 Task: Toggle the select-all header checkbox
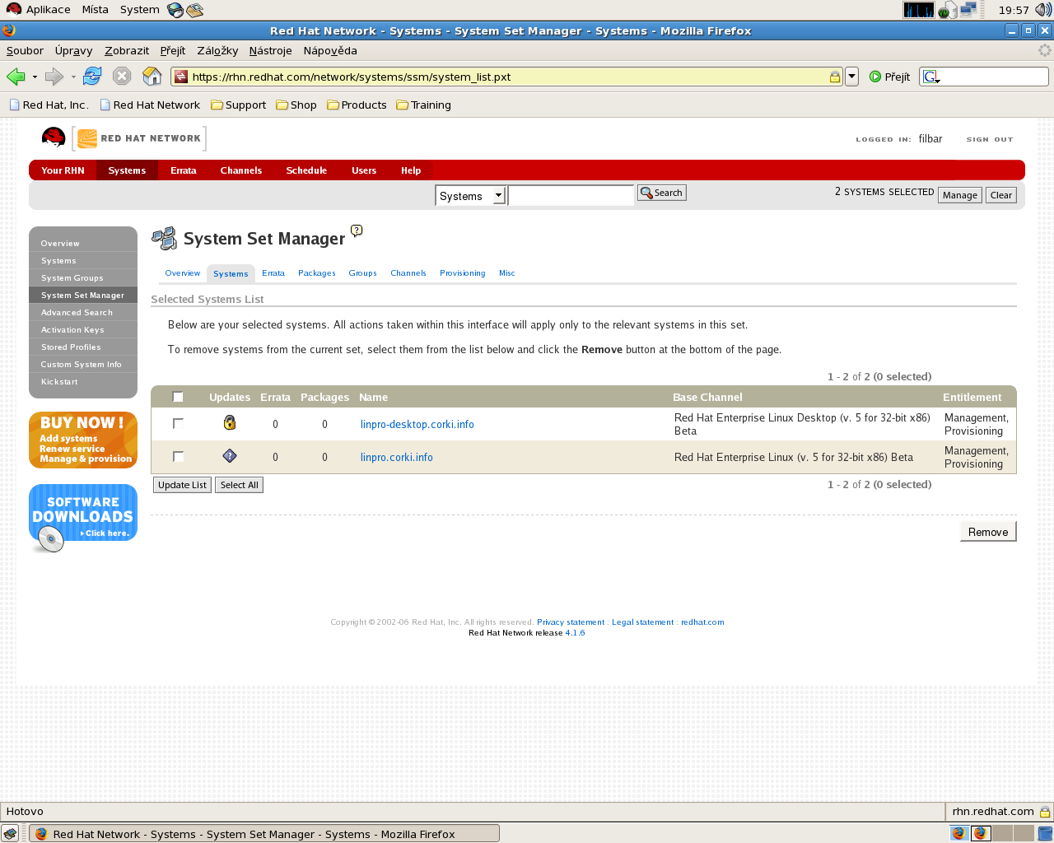pos(178,397)
